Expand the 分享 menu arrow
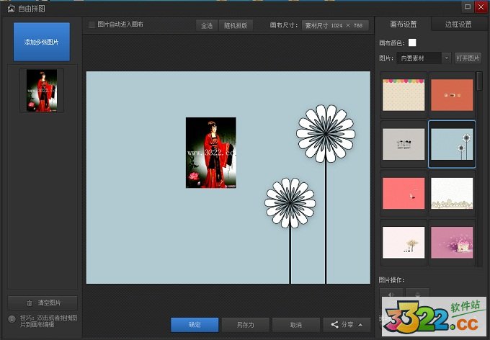Viewport: 490px width, 340px height. (x=360, y=324)
